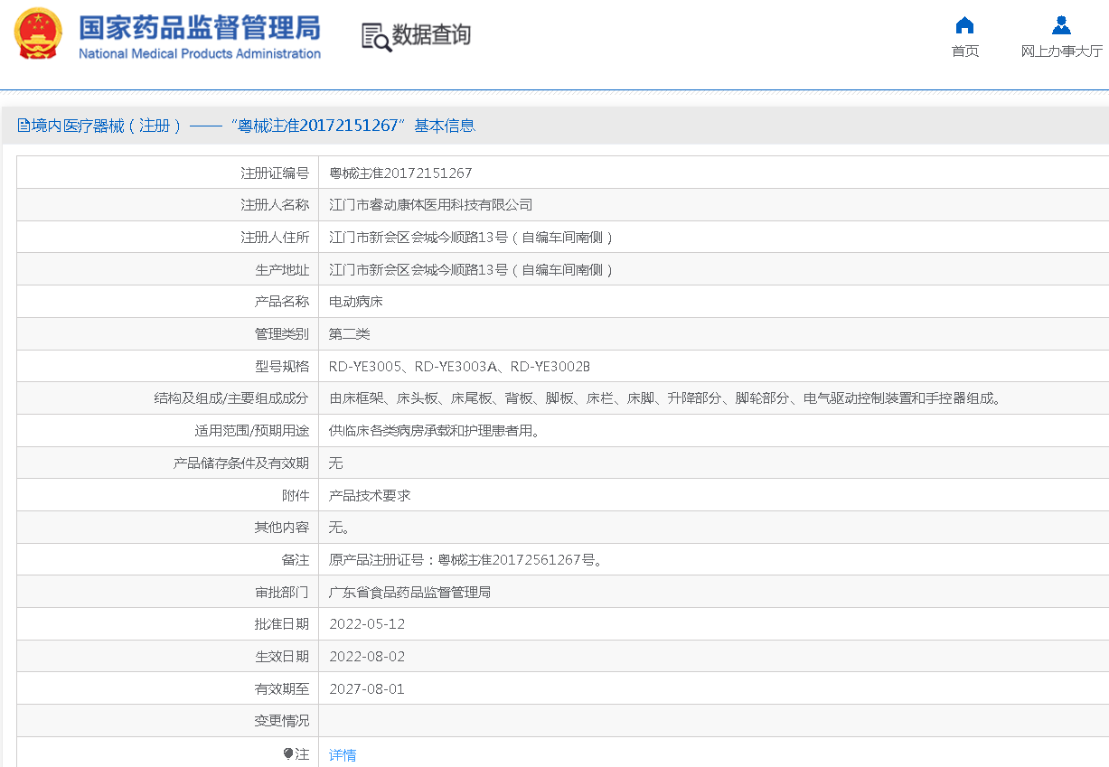The width and height of the screenshot is (1109, 767).
Task: Click the 有效期至 date 2027-08-01
Action: point(365,687)
